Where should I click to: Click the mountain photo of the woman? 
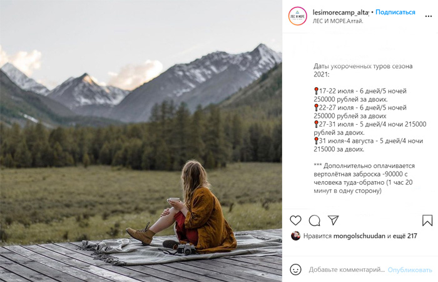tap(141, 141)
